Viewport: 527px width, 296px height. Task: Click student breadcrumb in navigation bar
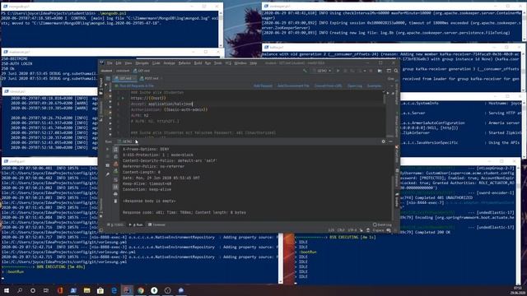coord(106,71)
